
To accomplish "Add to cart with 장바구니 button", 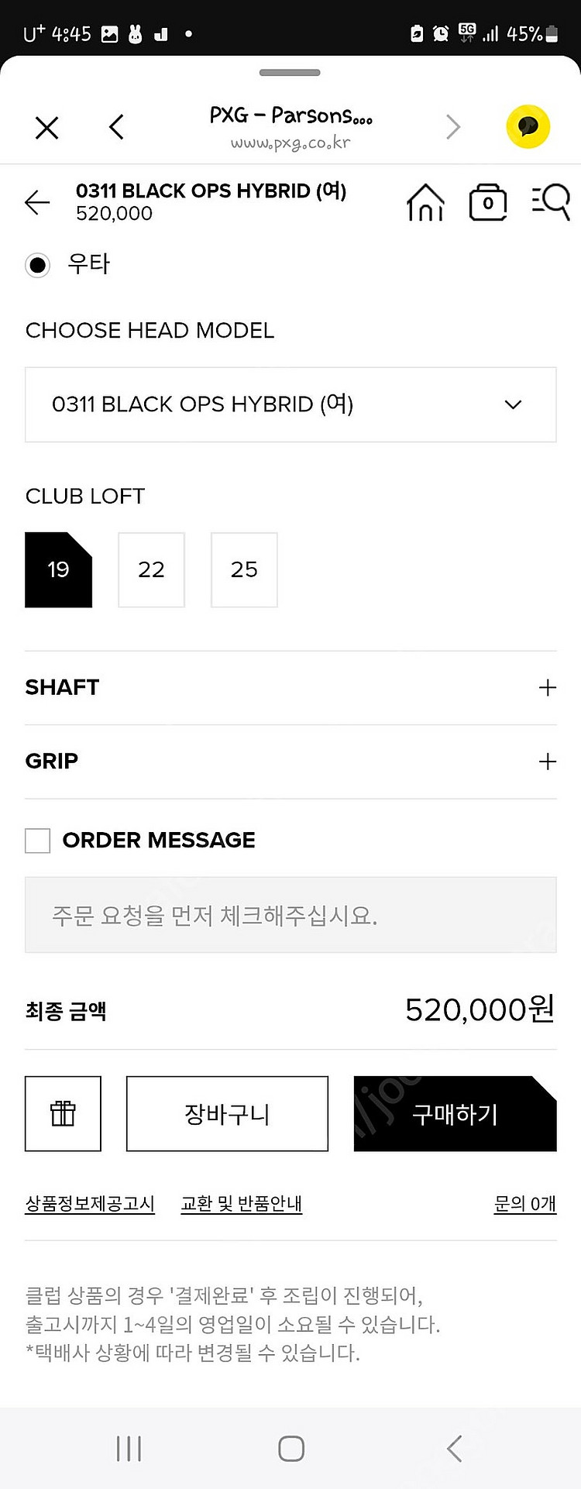I will click(227, 1113).
